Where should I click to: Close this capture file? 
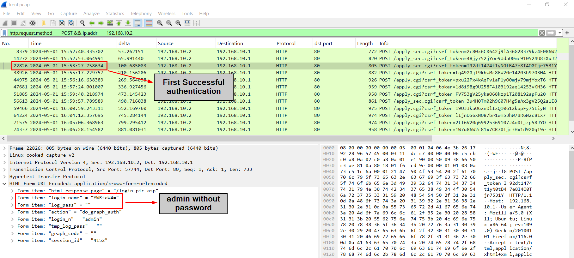click(x=62, y=23)
